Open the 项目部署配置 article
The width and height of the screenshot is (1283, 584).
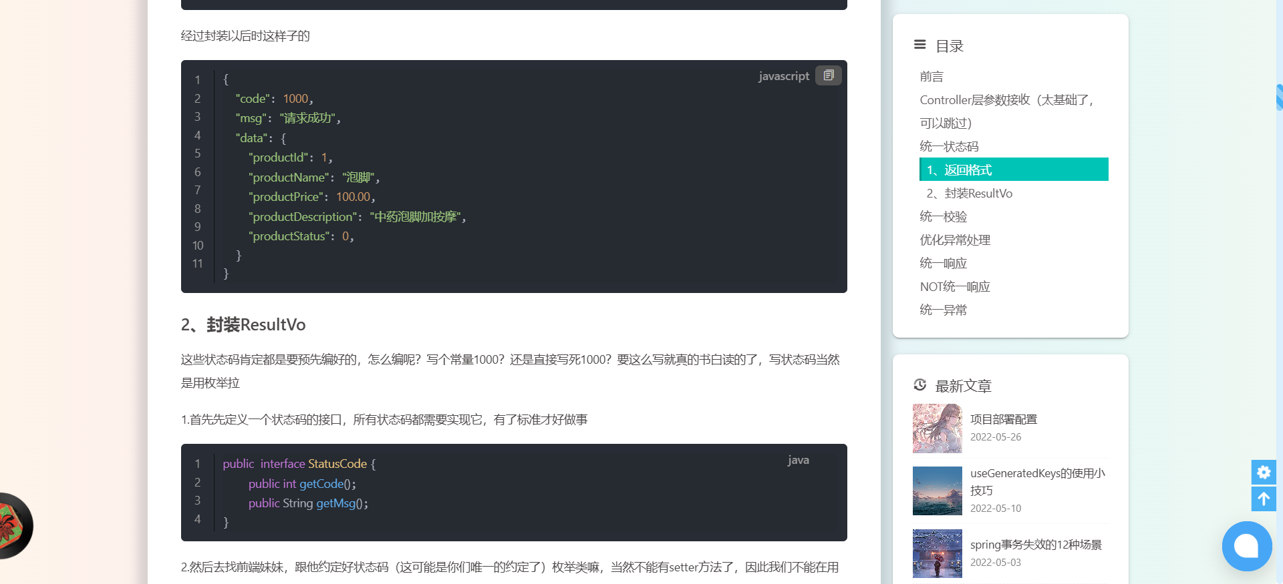point(1004,419)
